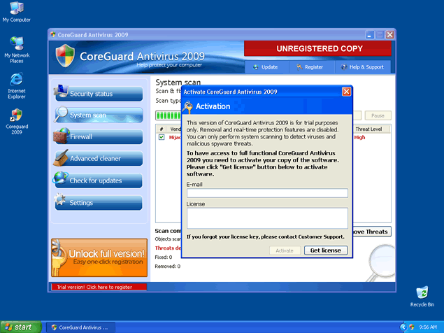Open the Recycle Bin

point(422,292)
